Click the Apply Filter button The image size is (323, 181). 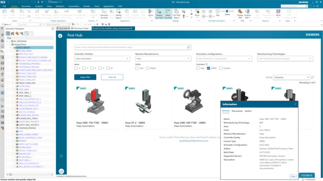[x=85, y=77]
